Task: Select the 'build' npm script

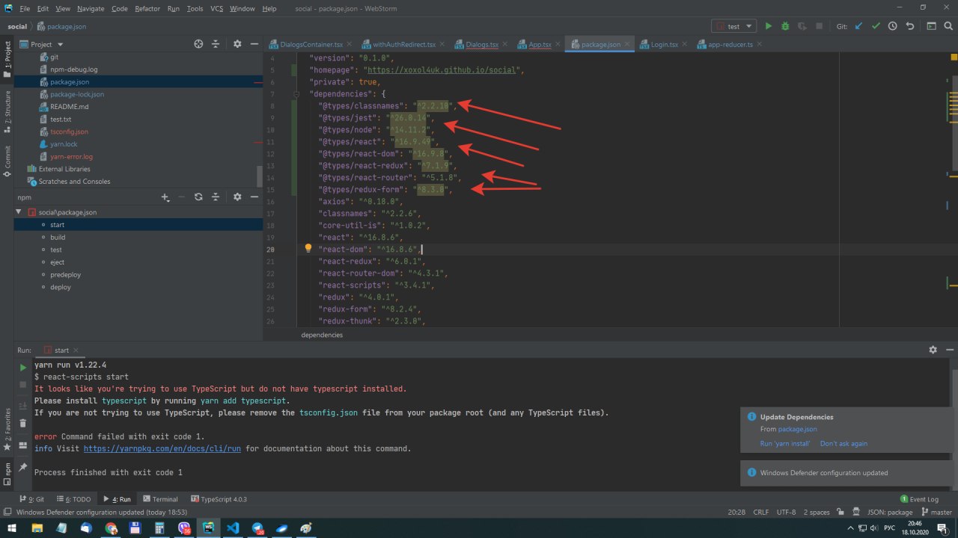Action: tap(58, 237)
